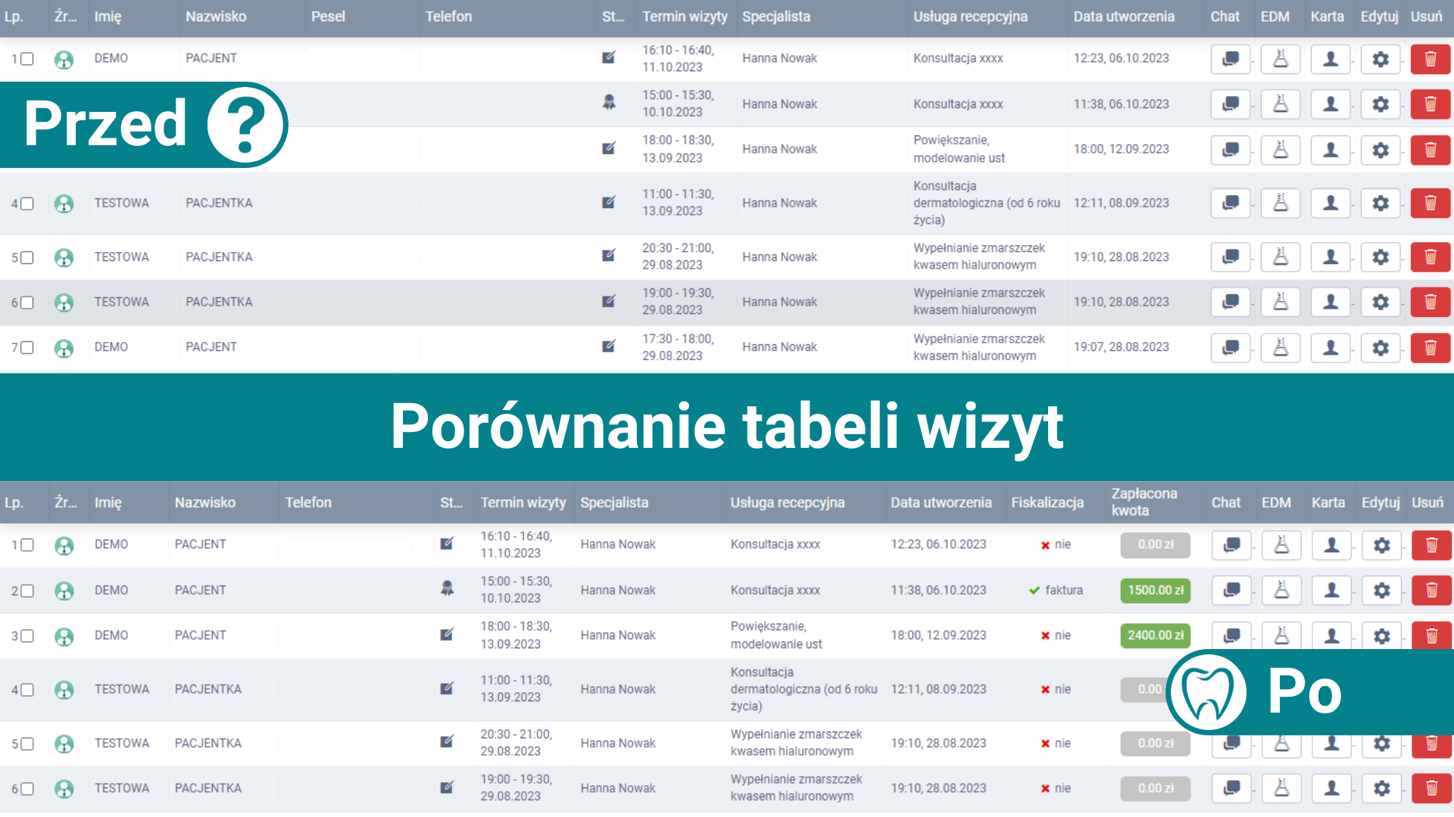Open chat for 15:00 visit in Przed table

1231,104
